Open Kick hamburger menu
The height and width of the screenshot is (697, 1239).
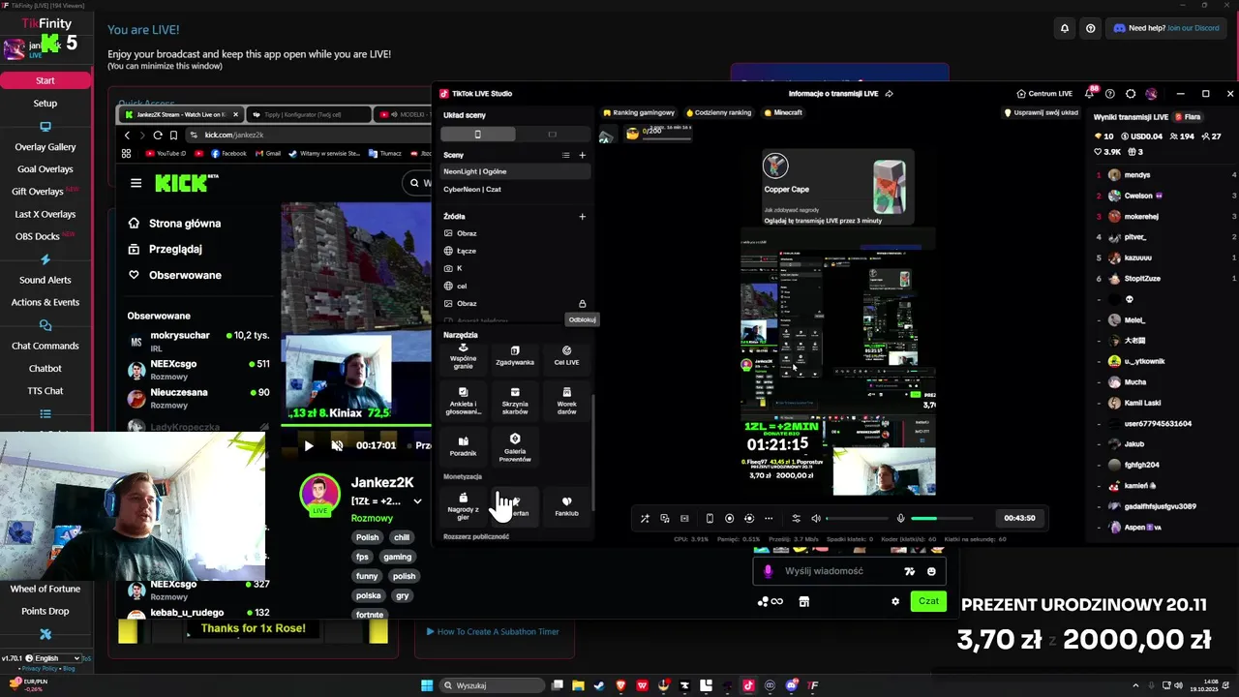[x=136, y=183]
